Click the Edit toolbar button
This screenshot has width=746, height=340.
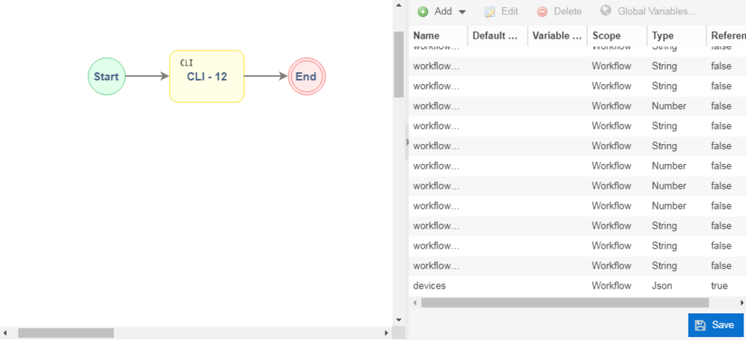point(501,11)
